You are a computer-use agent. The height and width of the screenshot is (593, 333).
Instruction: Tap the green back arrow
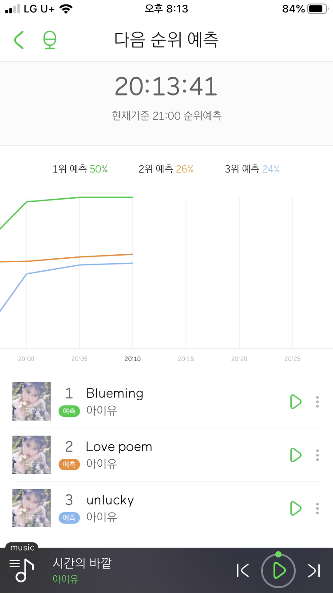point(19,40)
